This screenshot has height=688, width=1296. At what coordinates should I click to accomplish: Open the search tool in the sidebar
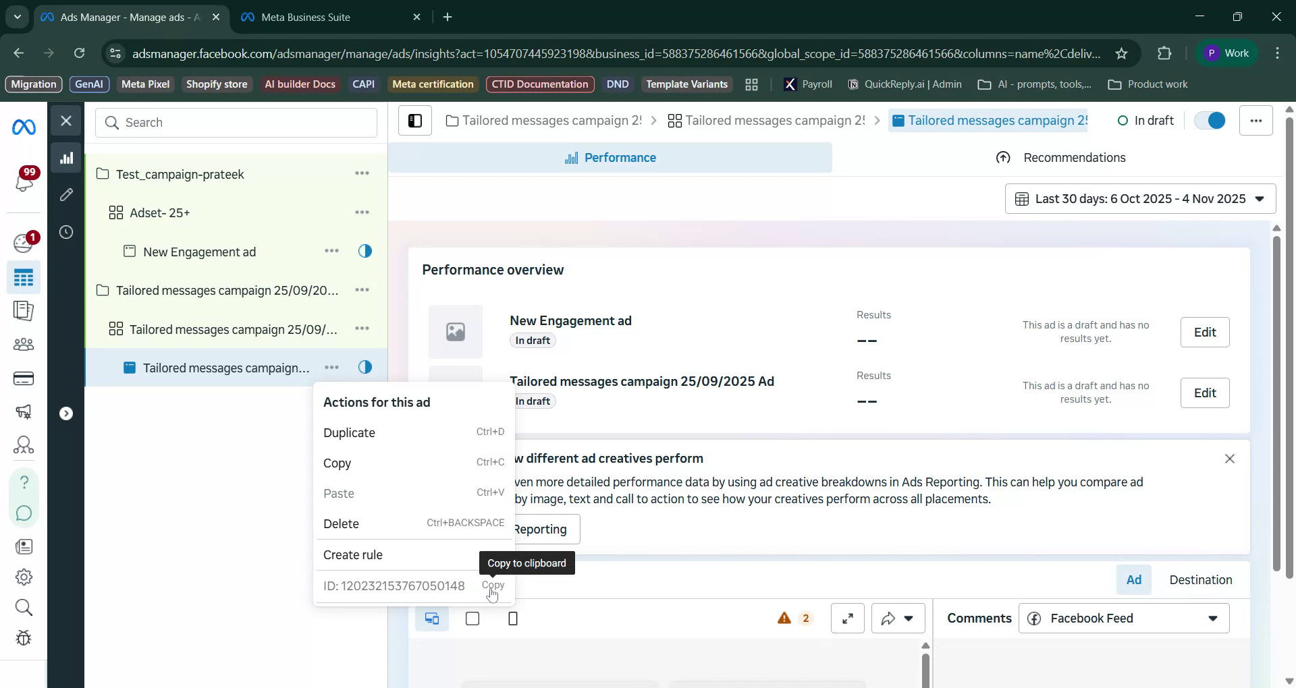(24, 608)
